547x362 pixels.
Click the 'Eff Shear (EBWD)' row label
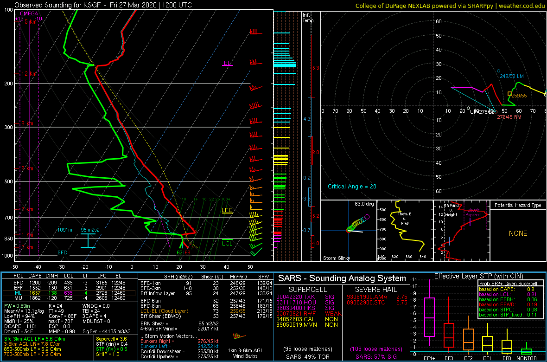tap(161, 316)
